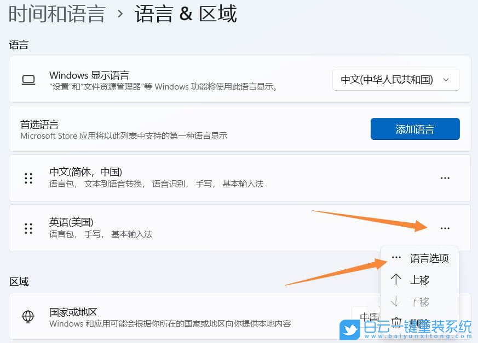The image size is (478, 343).
Task: Open the ellipsis (…) menu for 中文(简体, 中国)
Action: (x=445, y=178)
